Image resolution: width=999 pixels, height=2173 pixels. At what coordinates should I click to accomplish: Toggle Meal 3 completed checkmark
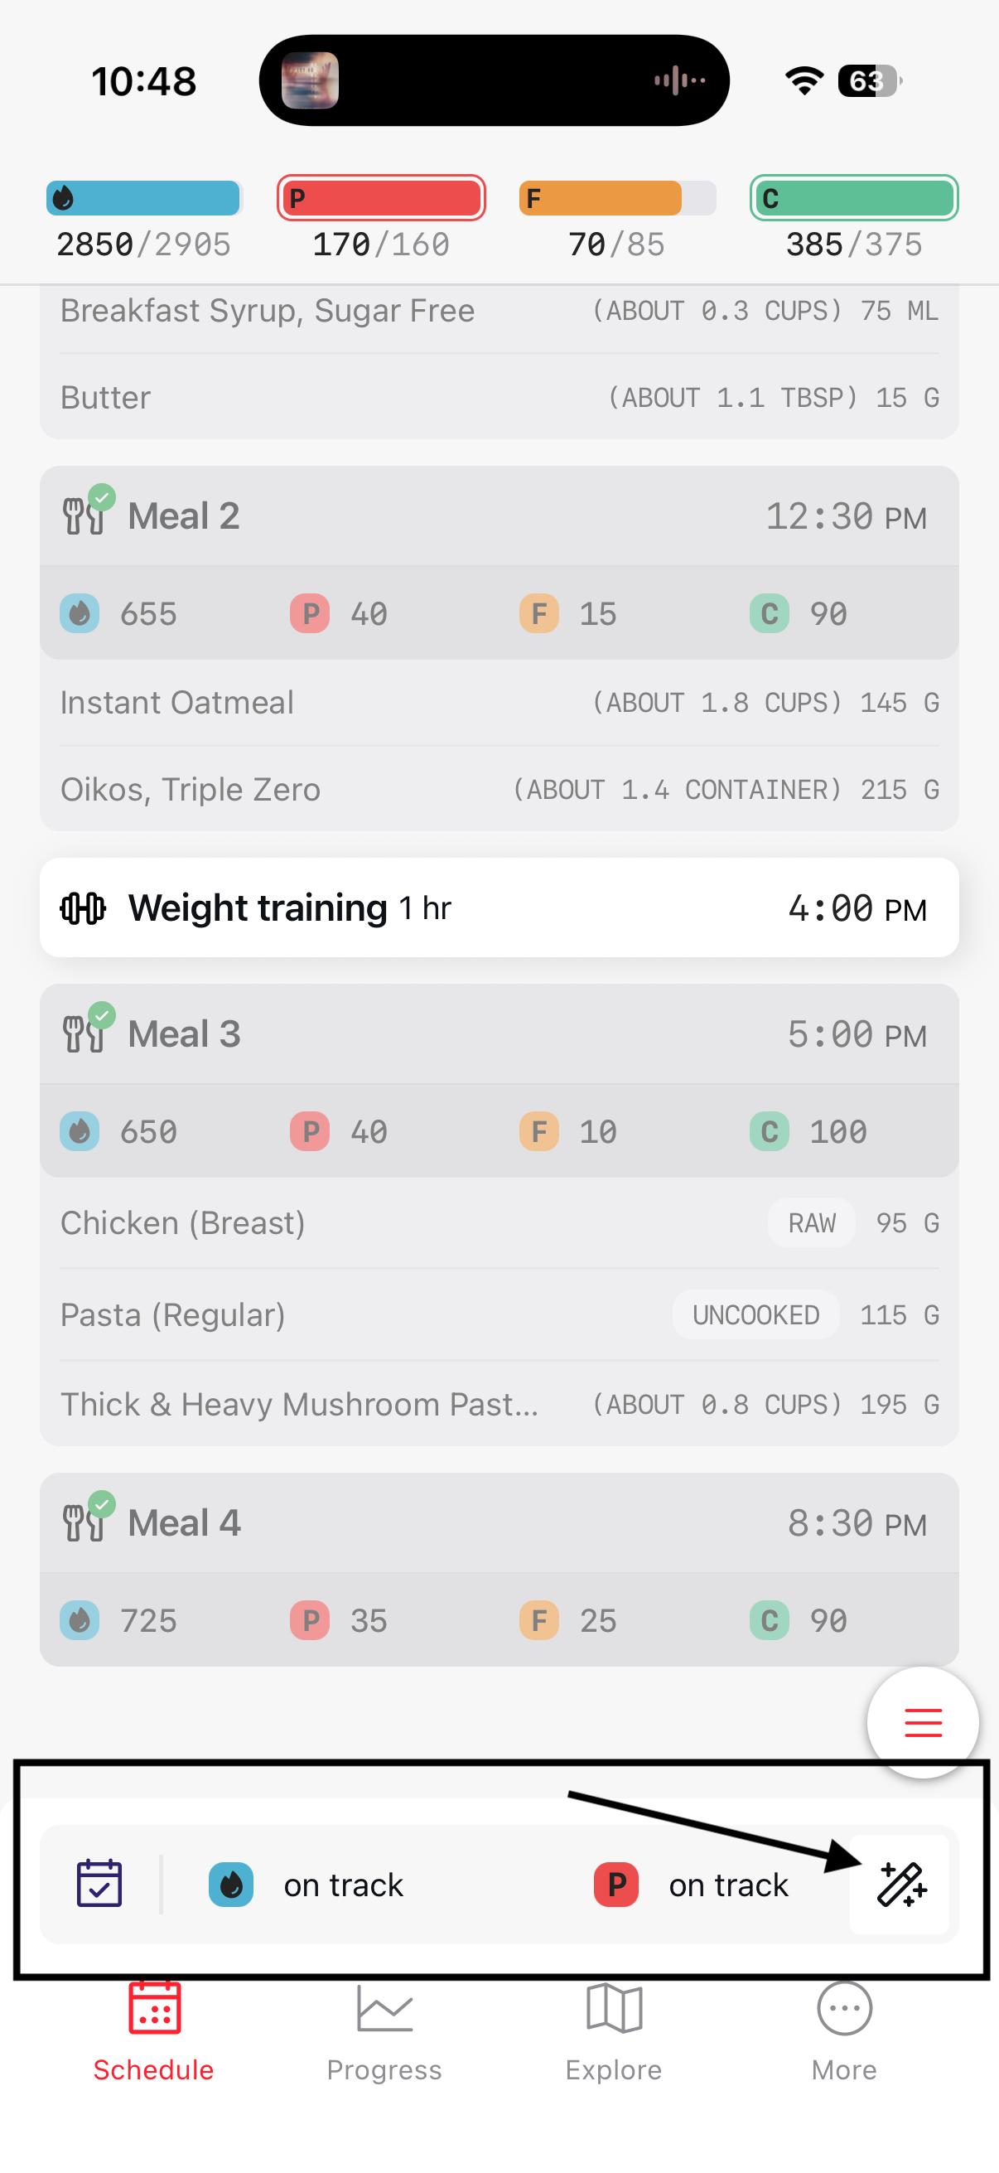pyautogui.click(x=102, y=1016)
